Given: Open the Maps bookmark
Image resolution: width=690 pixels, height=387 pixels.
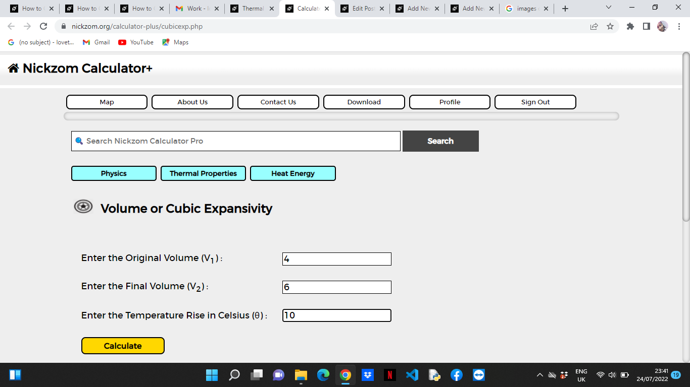Looking at the screenshot, I should click(175, 42).
